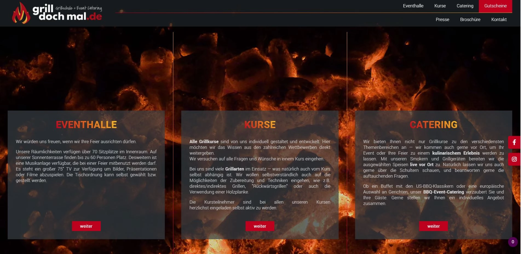Image resolution: width=521 pixels, height=254 pixels.
Task: Click the EVENTHALLE heading
Action: (86, 125)
